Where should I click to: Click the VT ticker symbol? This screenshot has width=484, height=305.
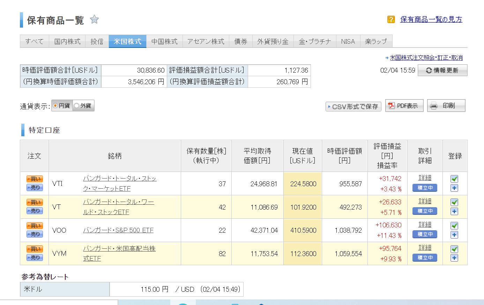click(57, 207)
